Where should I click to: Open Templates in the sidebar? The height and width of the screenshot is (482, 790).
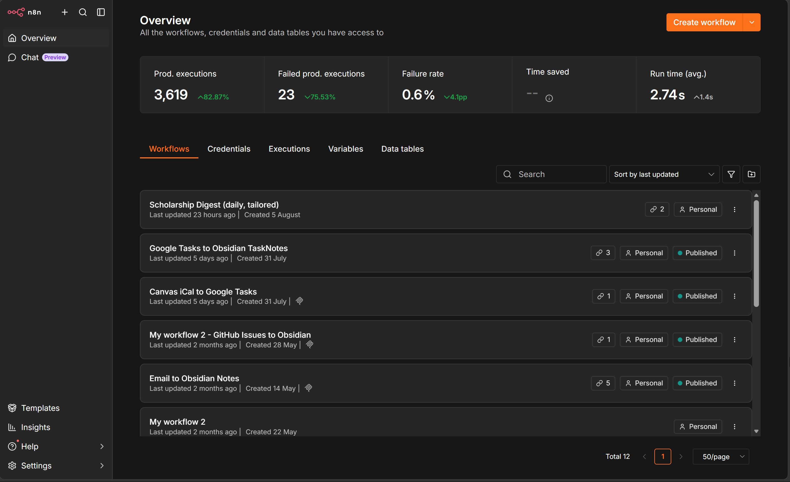56,408
